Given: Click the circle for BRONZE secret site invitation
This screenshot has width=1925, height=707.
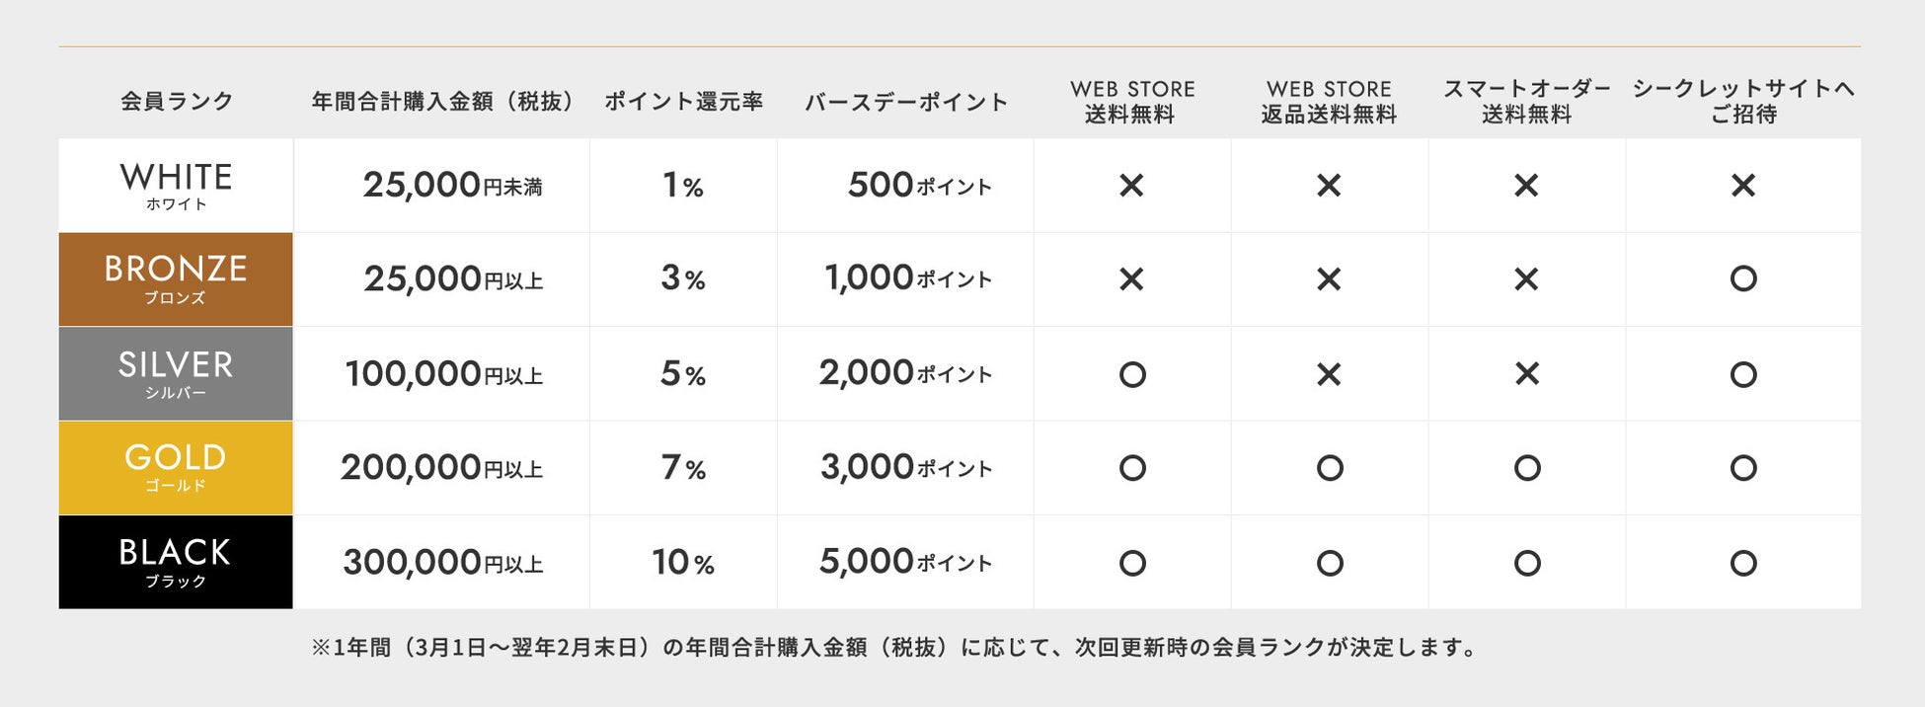Looking at the screenshot, I should [x=1742, y=278].
